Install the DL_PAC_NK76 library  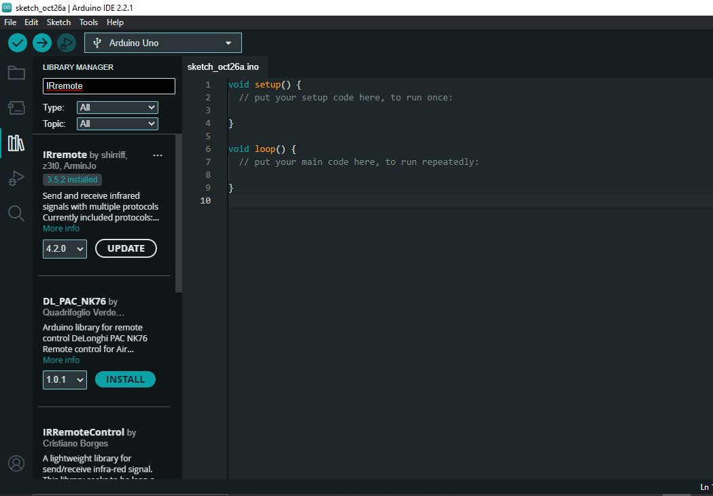point(125,379)
